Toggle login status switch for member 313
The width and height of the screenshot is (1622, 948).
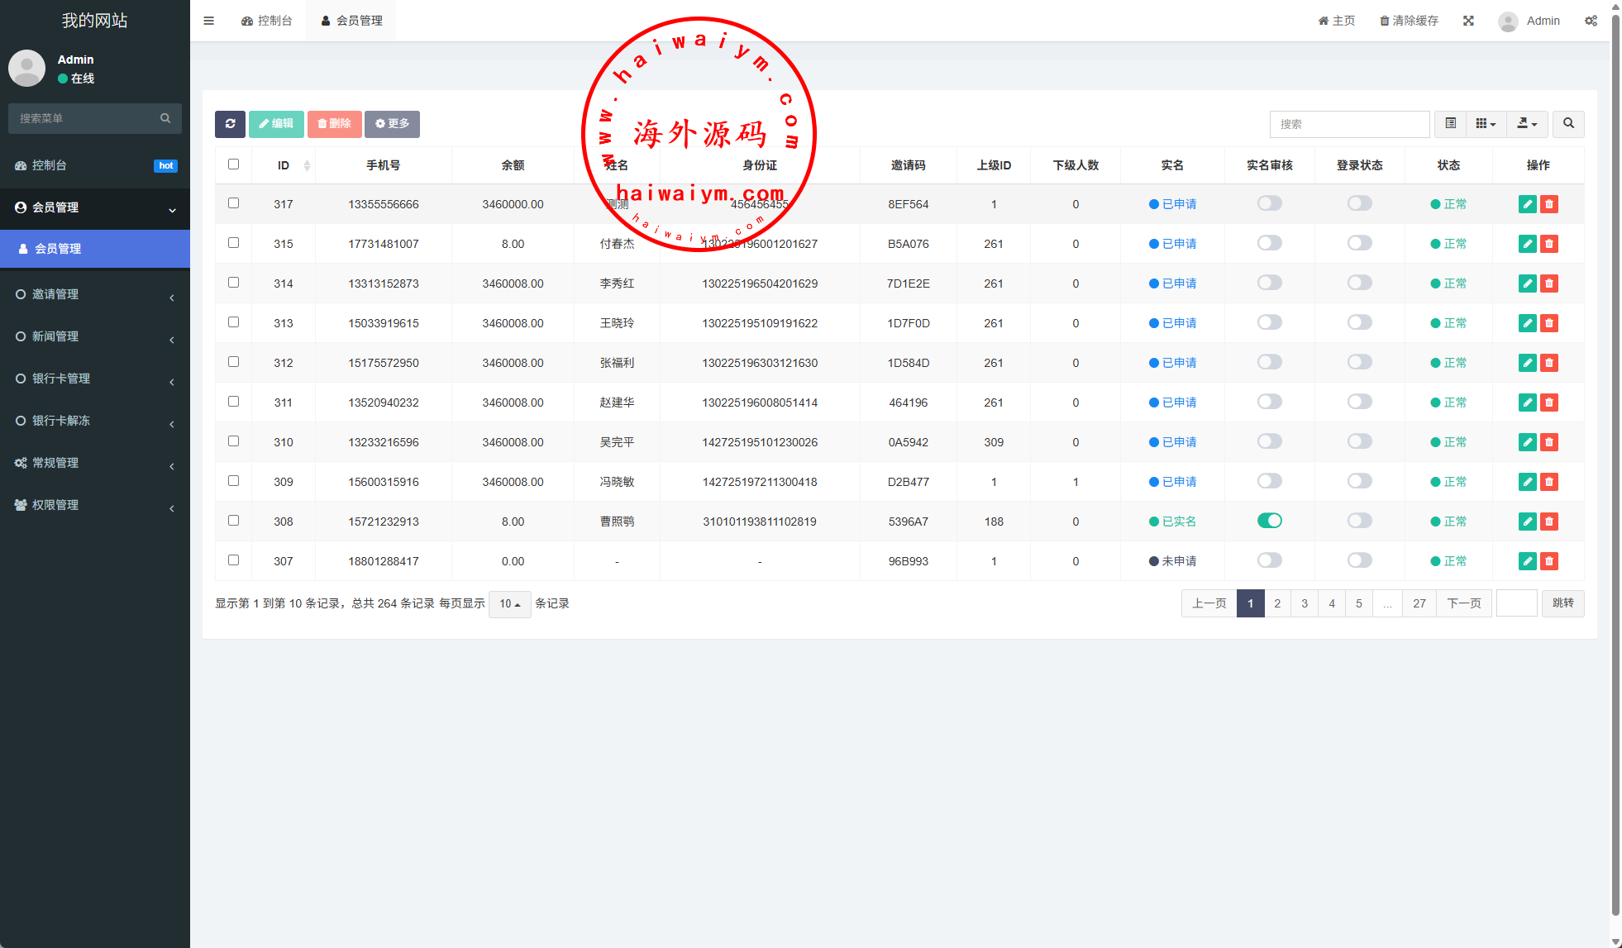click(x=1359, y=322)
